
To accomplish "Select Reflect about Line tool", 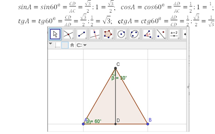I will 161,34.
